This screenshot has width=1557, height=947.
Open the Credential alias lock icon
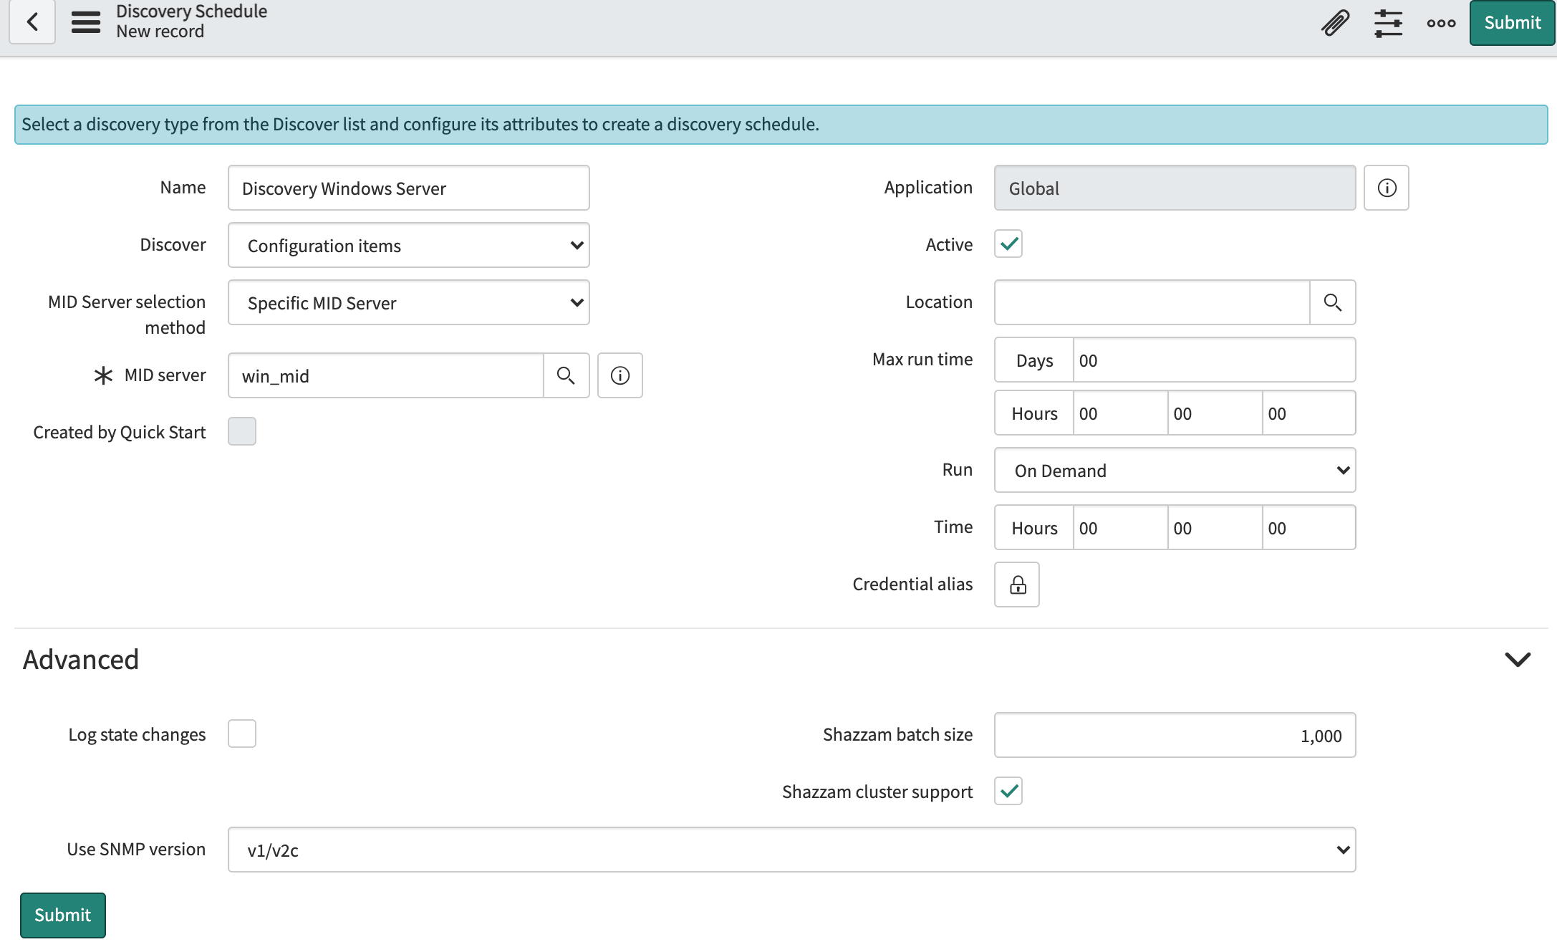[1016, 585]
